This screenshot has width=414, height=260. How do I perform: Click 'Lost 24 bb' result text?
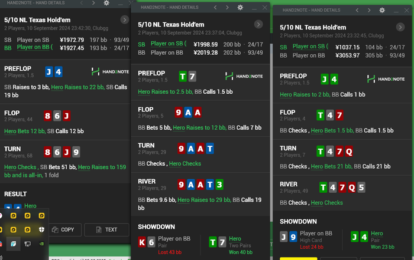click(x=312, y=247)
